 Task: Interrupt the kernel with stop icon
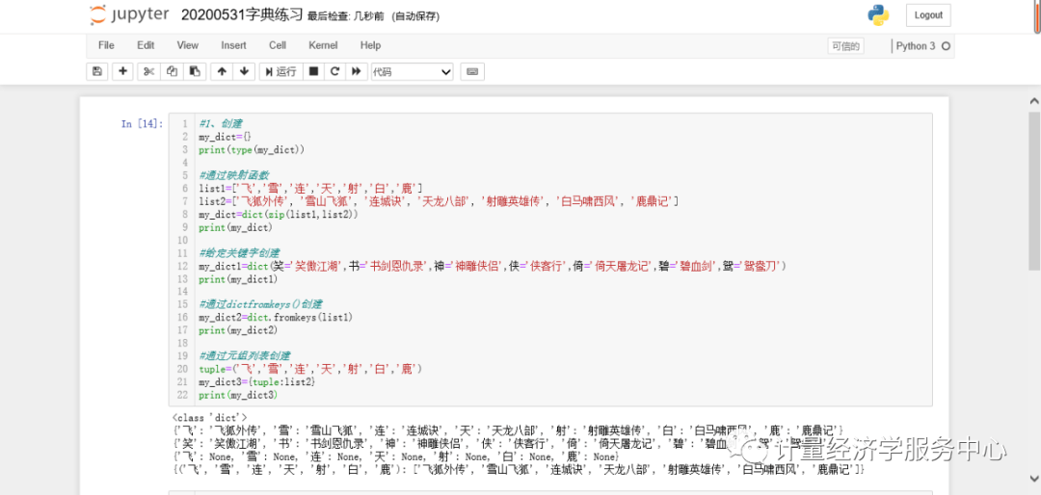[x=314, y=71]
